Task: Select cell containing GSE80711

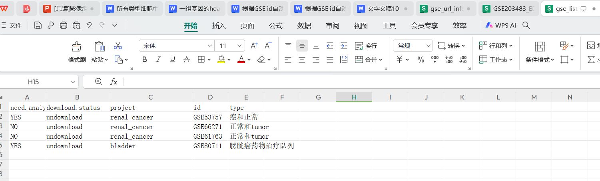Action: point(210,146)
